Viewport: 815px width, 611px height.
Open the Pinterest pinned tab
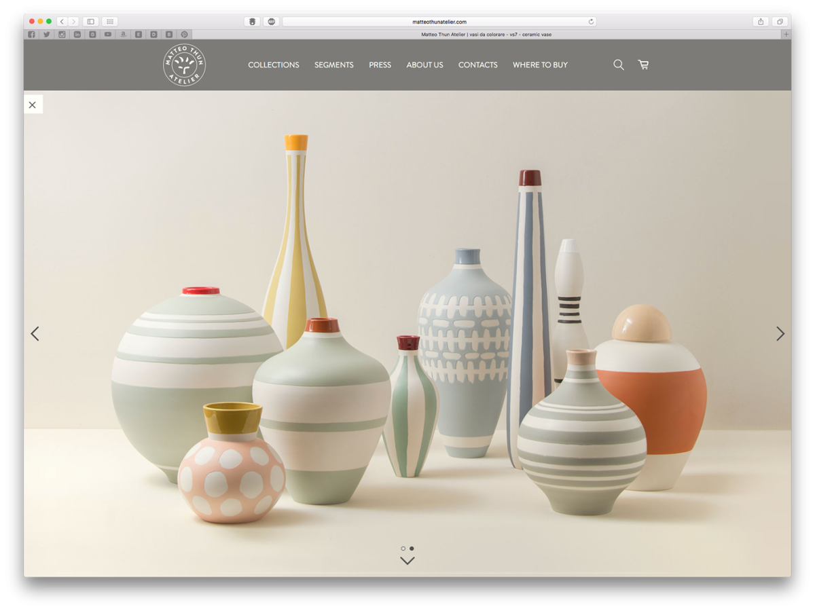pos(184,35)
